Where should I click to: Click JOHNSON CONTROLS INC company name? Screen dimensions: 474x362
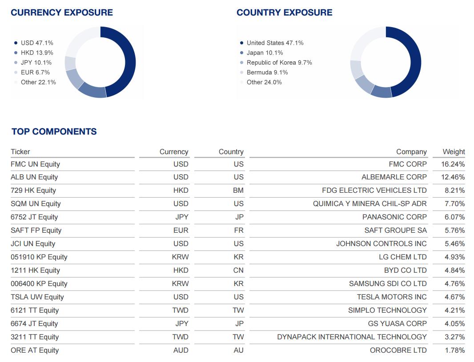click(382, 244)
